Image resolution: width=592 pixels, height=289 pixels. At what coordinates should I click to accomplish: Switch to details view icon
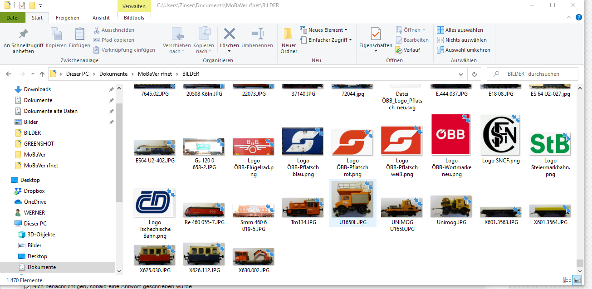coord(567,280)
